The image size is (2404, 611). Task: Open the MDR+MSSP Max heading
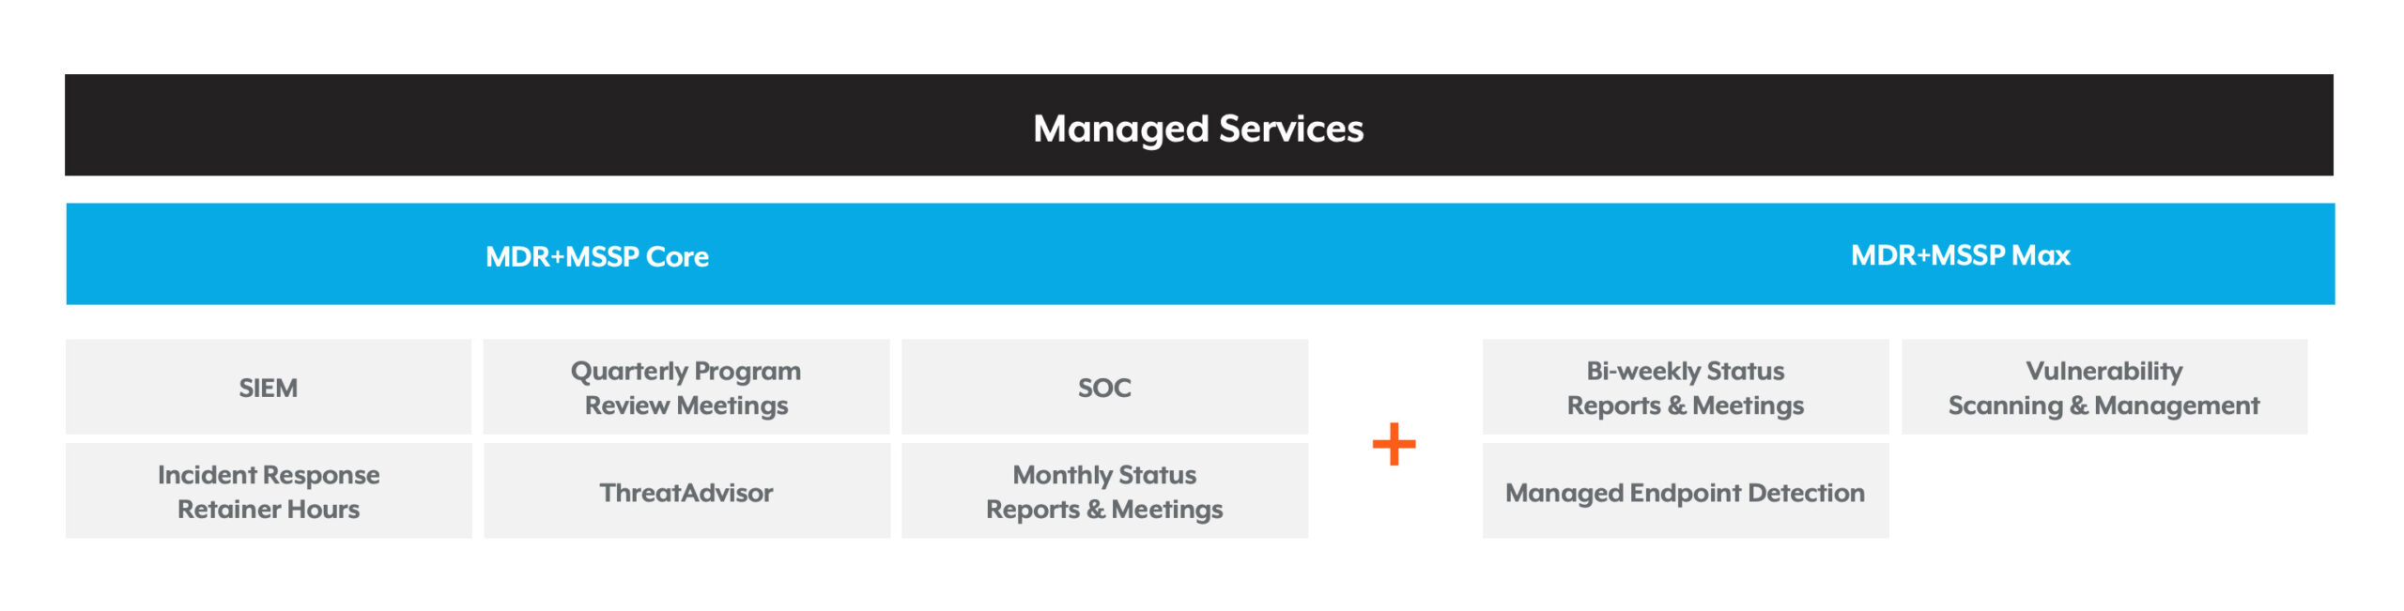(1960, 254)
